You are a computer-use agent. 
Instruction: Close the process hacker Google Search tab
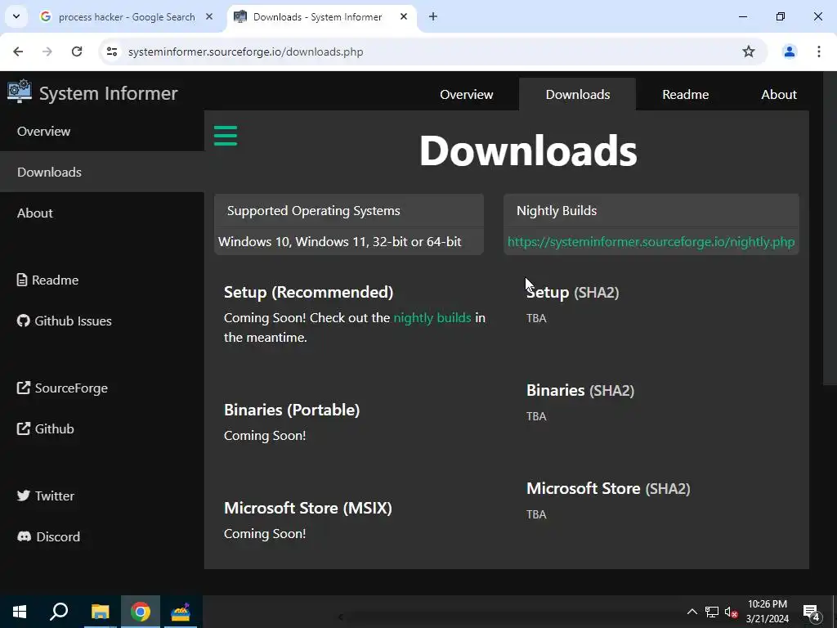click(209, 16)
